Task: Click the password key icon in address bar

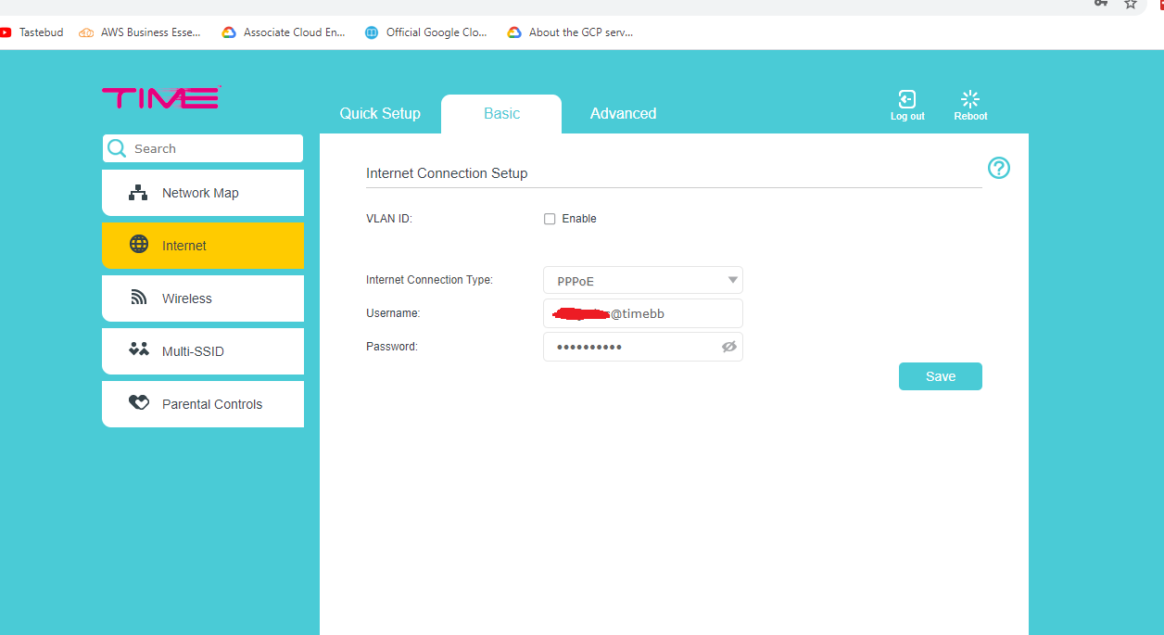Action: 1100,3
